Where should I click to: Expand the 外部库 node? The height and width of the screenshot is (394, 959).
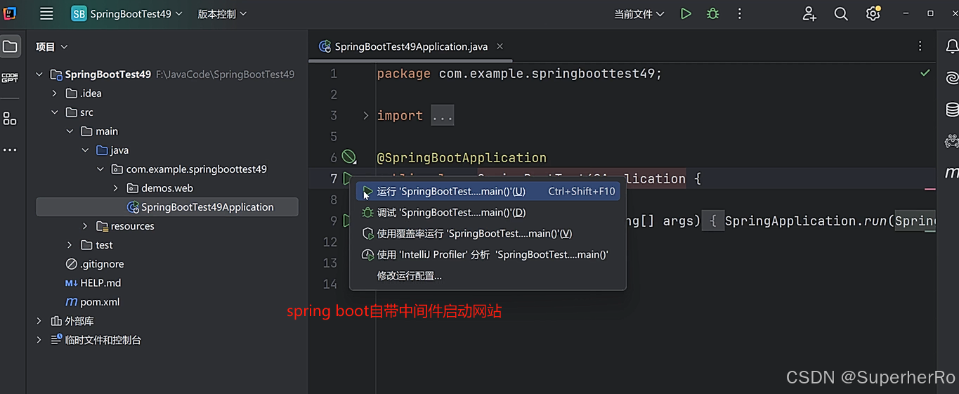coord(39,321)
